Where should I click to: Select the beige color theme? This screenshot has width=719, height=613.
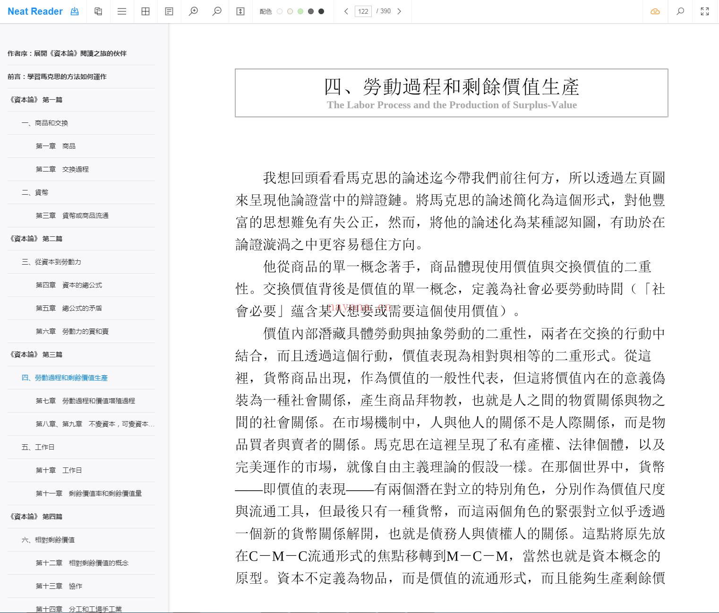pos(290,11)
